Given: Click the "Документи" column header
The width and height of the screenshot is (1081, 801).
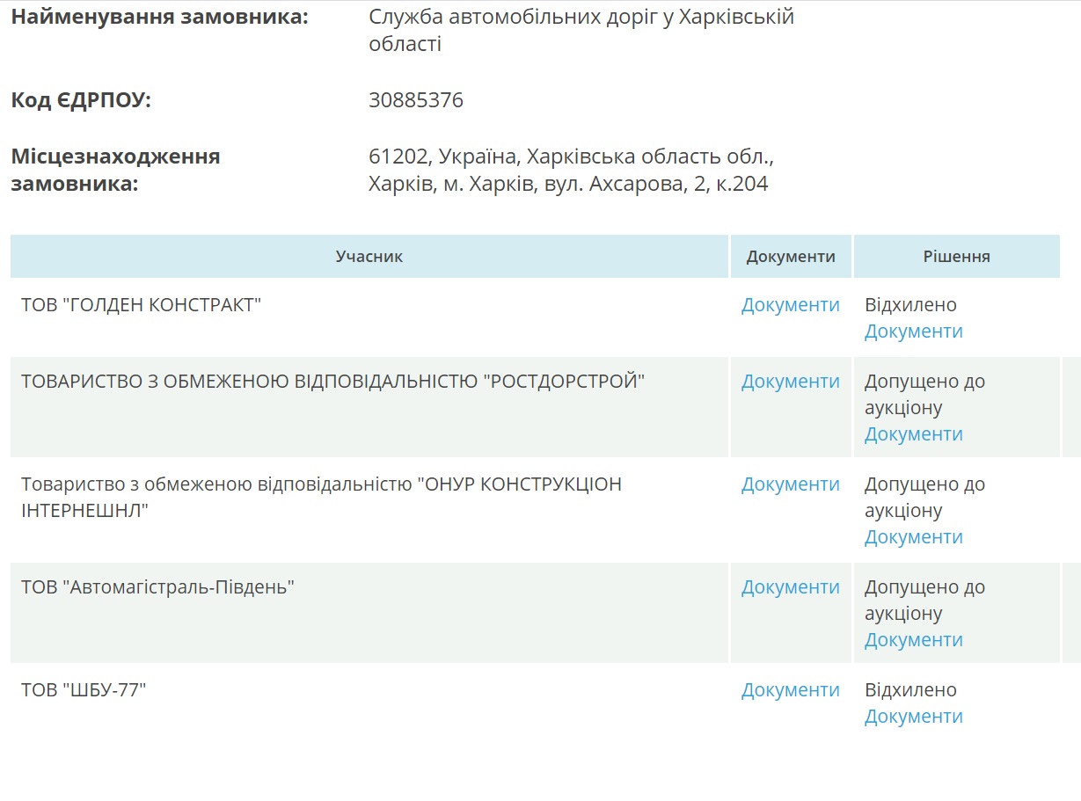Looking at the screenshot, I should (x=791, y=257).
